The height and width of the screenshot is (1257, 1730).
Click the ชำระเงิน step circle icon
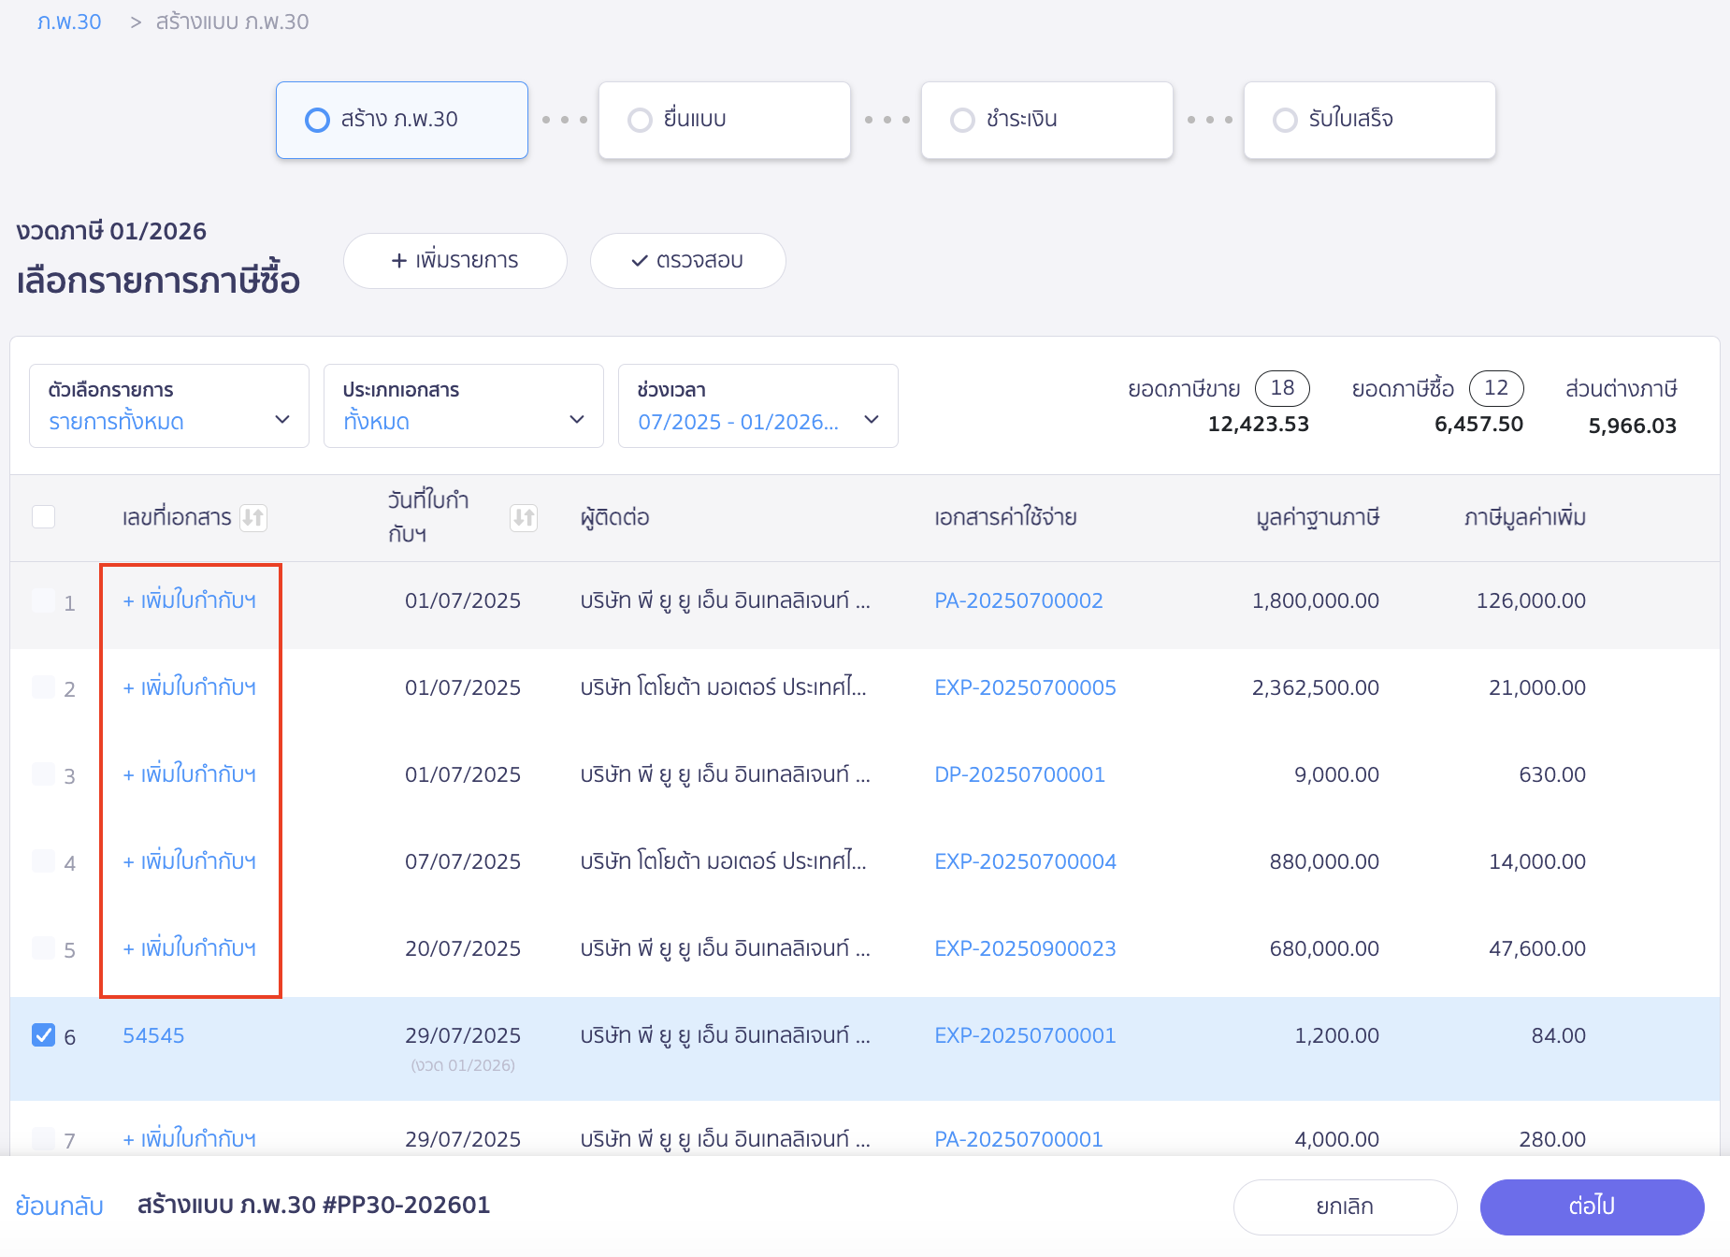(962, 120)
